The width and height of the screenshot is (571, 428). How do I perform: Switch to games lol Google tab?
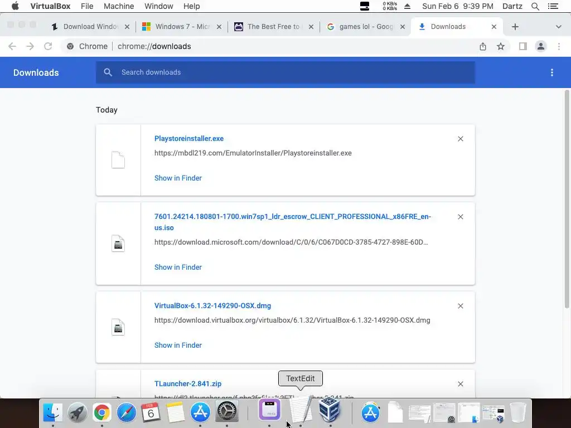pos(365,27)
